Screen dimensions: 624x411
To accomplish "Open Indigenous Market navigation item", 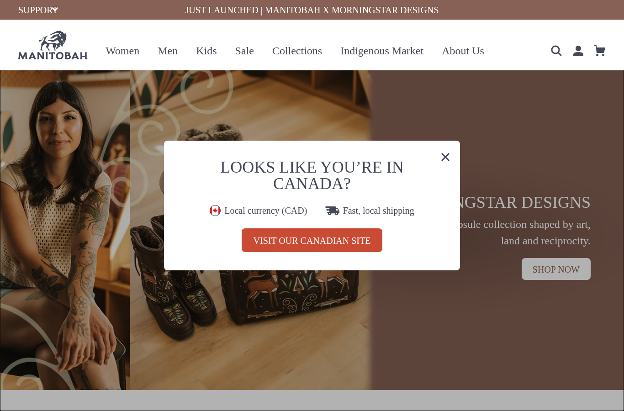I will [x=382, y=51].
